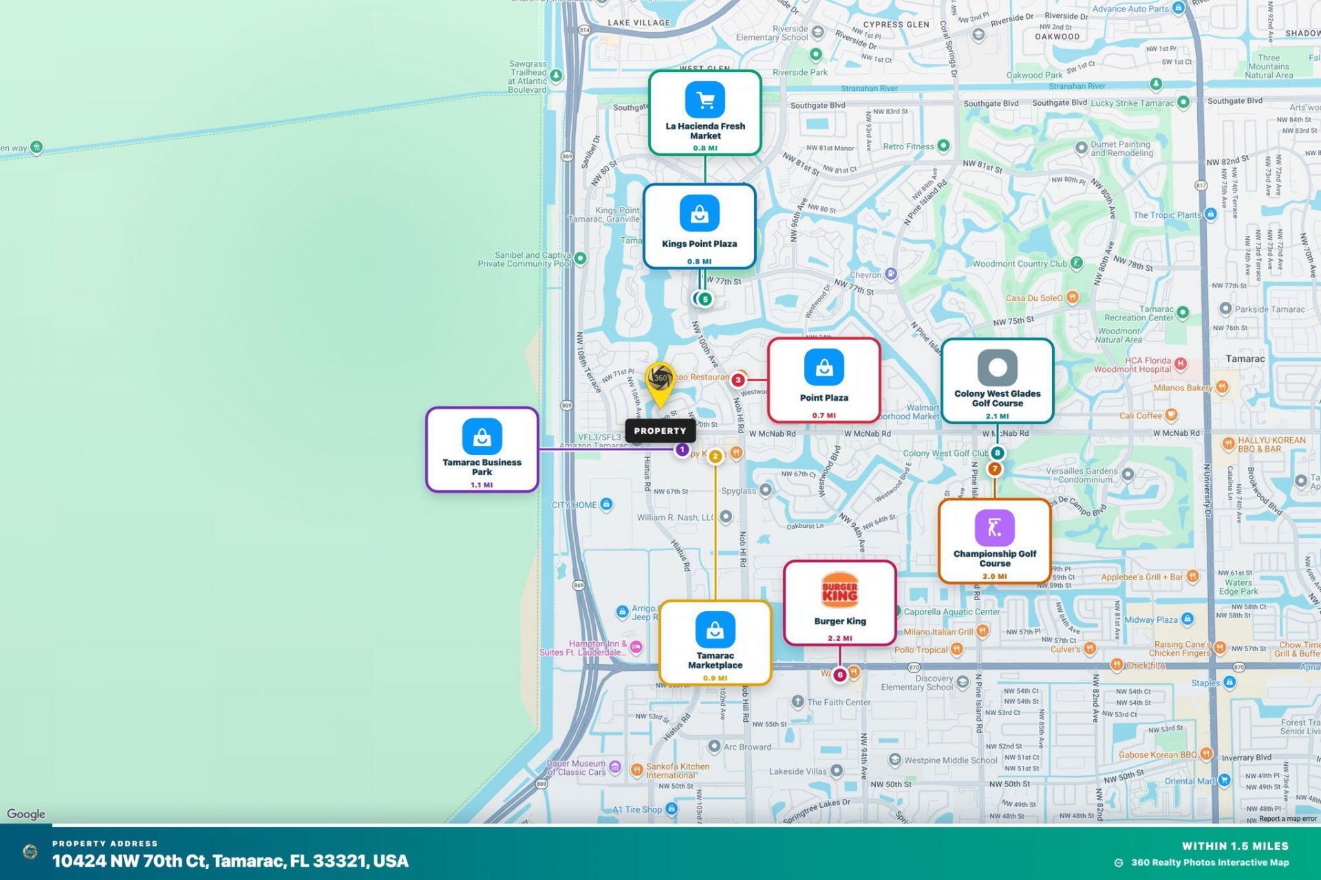Viewport: 1321px width, 880px height.
Task: Click the Report a map error link
Action: click(x=1288, y=818)
